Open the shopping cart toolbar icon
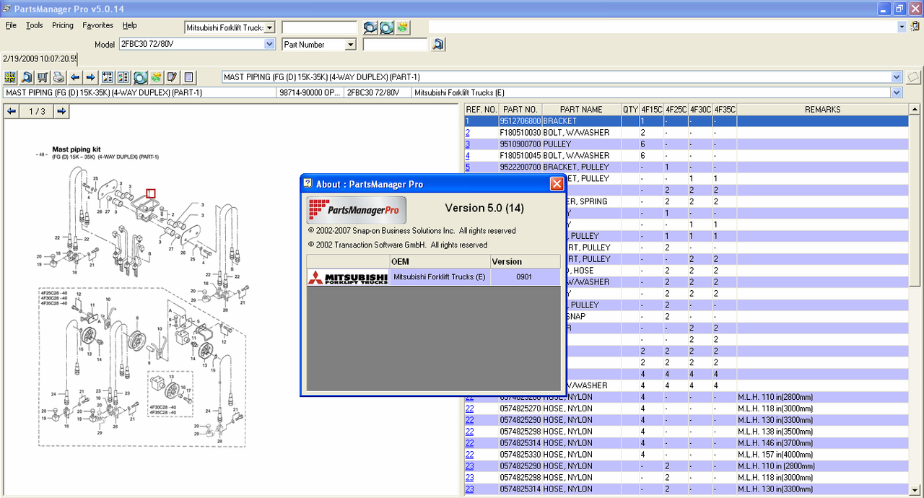This screenshot has width=924, height=498. (x=43, y=77)
